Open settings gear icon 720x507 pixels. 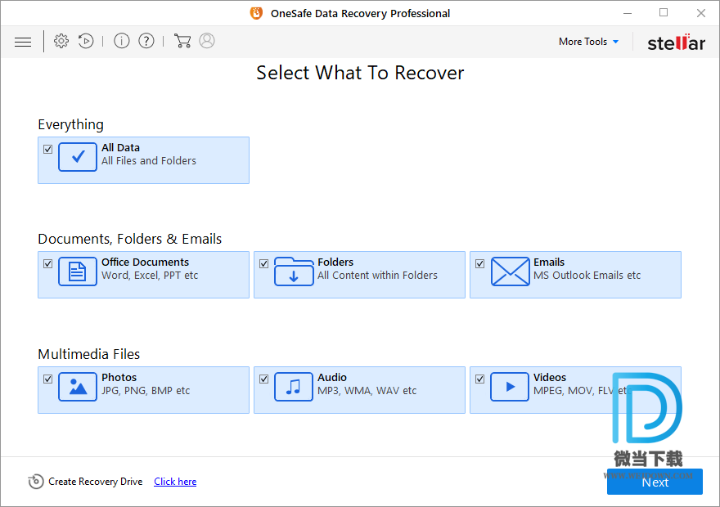(x=61, y=41)
